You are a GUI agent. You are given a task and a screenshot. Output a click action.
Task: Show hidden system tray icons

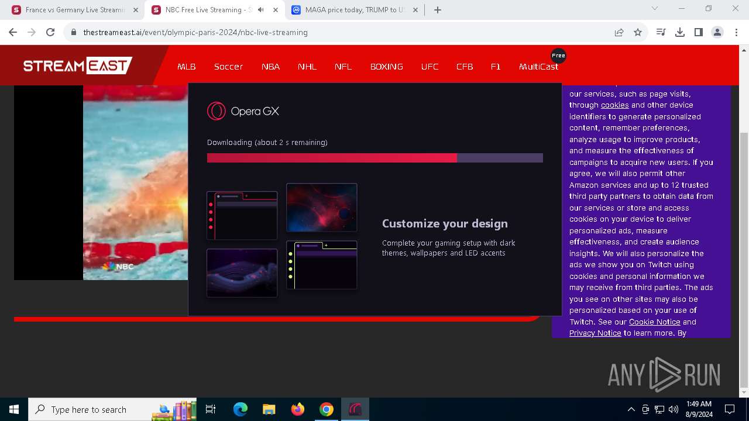[631, 409]
